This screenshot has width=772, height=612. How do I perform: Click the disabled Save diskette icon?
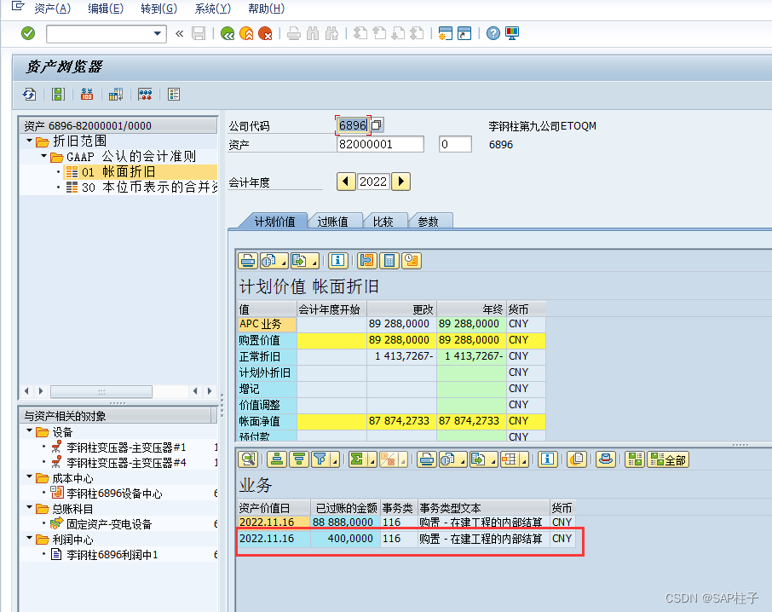pyautogui.click(x=199, y=33)
